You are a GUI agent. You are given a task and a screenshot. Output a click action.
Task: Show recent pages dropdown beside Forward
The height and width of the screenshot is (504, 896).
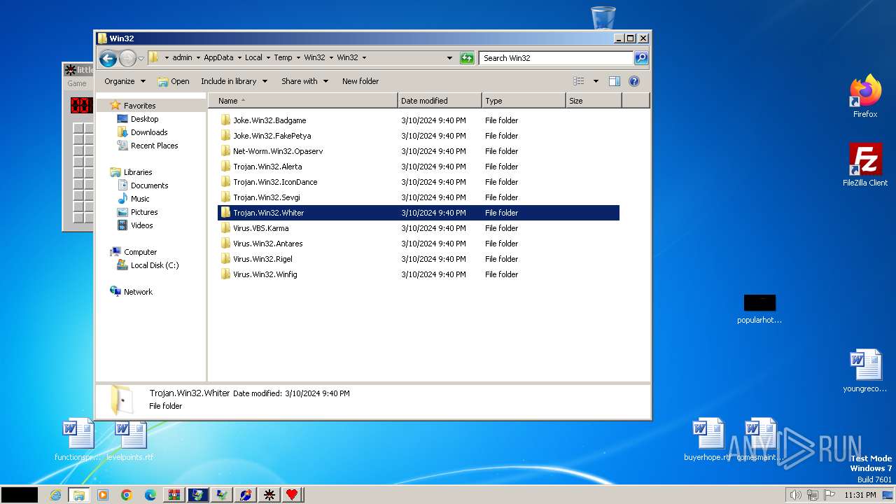click(x=141, y=58)
